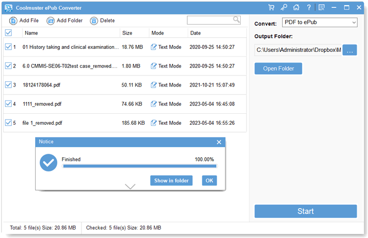
Task: Click OK in the Notice dialog
Action: pyautogui.click(x=209, y=180)
